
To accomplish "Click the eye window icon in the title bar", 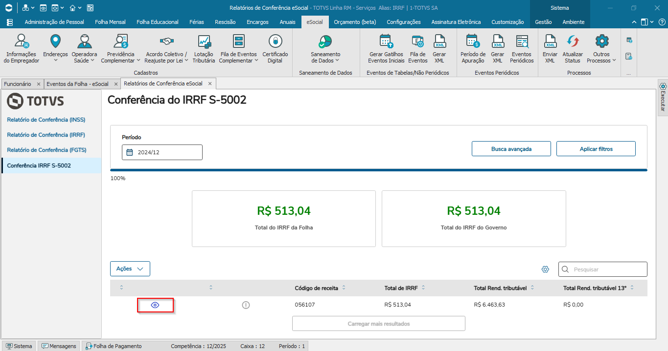I will coord(43,8).
